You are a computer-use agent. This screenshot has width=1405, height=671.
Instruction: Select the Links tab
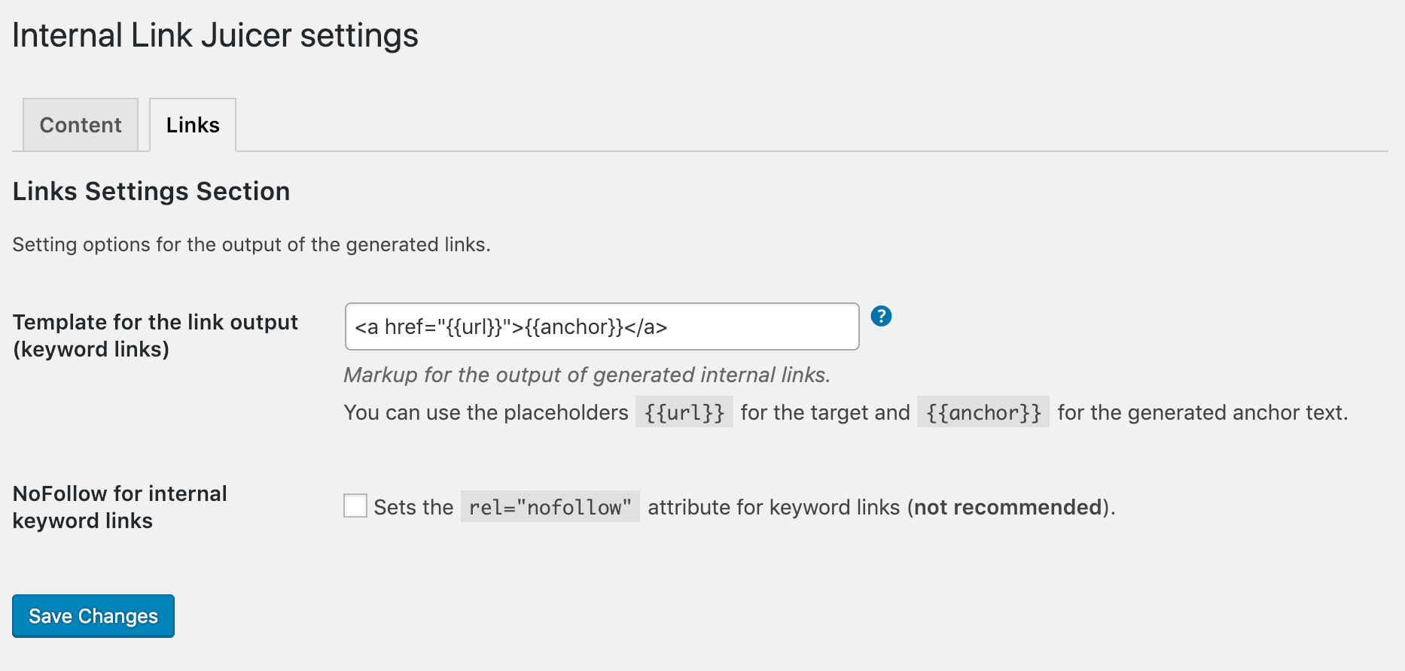[x=193, y=125]
